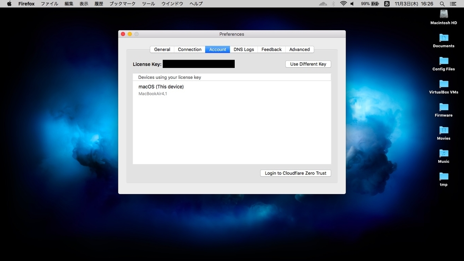Open Notification Center list icon
The width and height of the screenshot is (464, 261).
click(x=454, y=3)
